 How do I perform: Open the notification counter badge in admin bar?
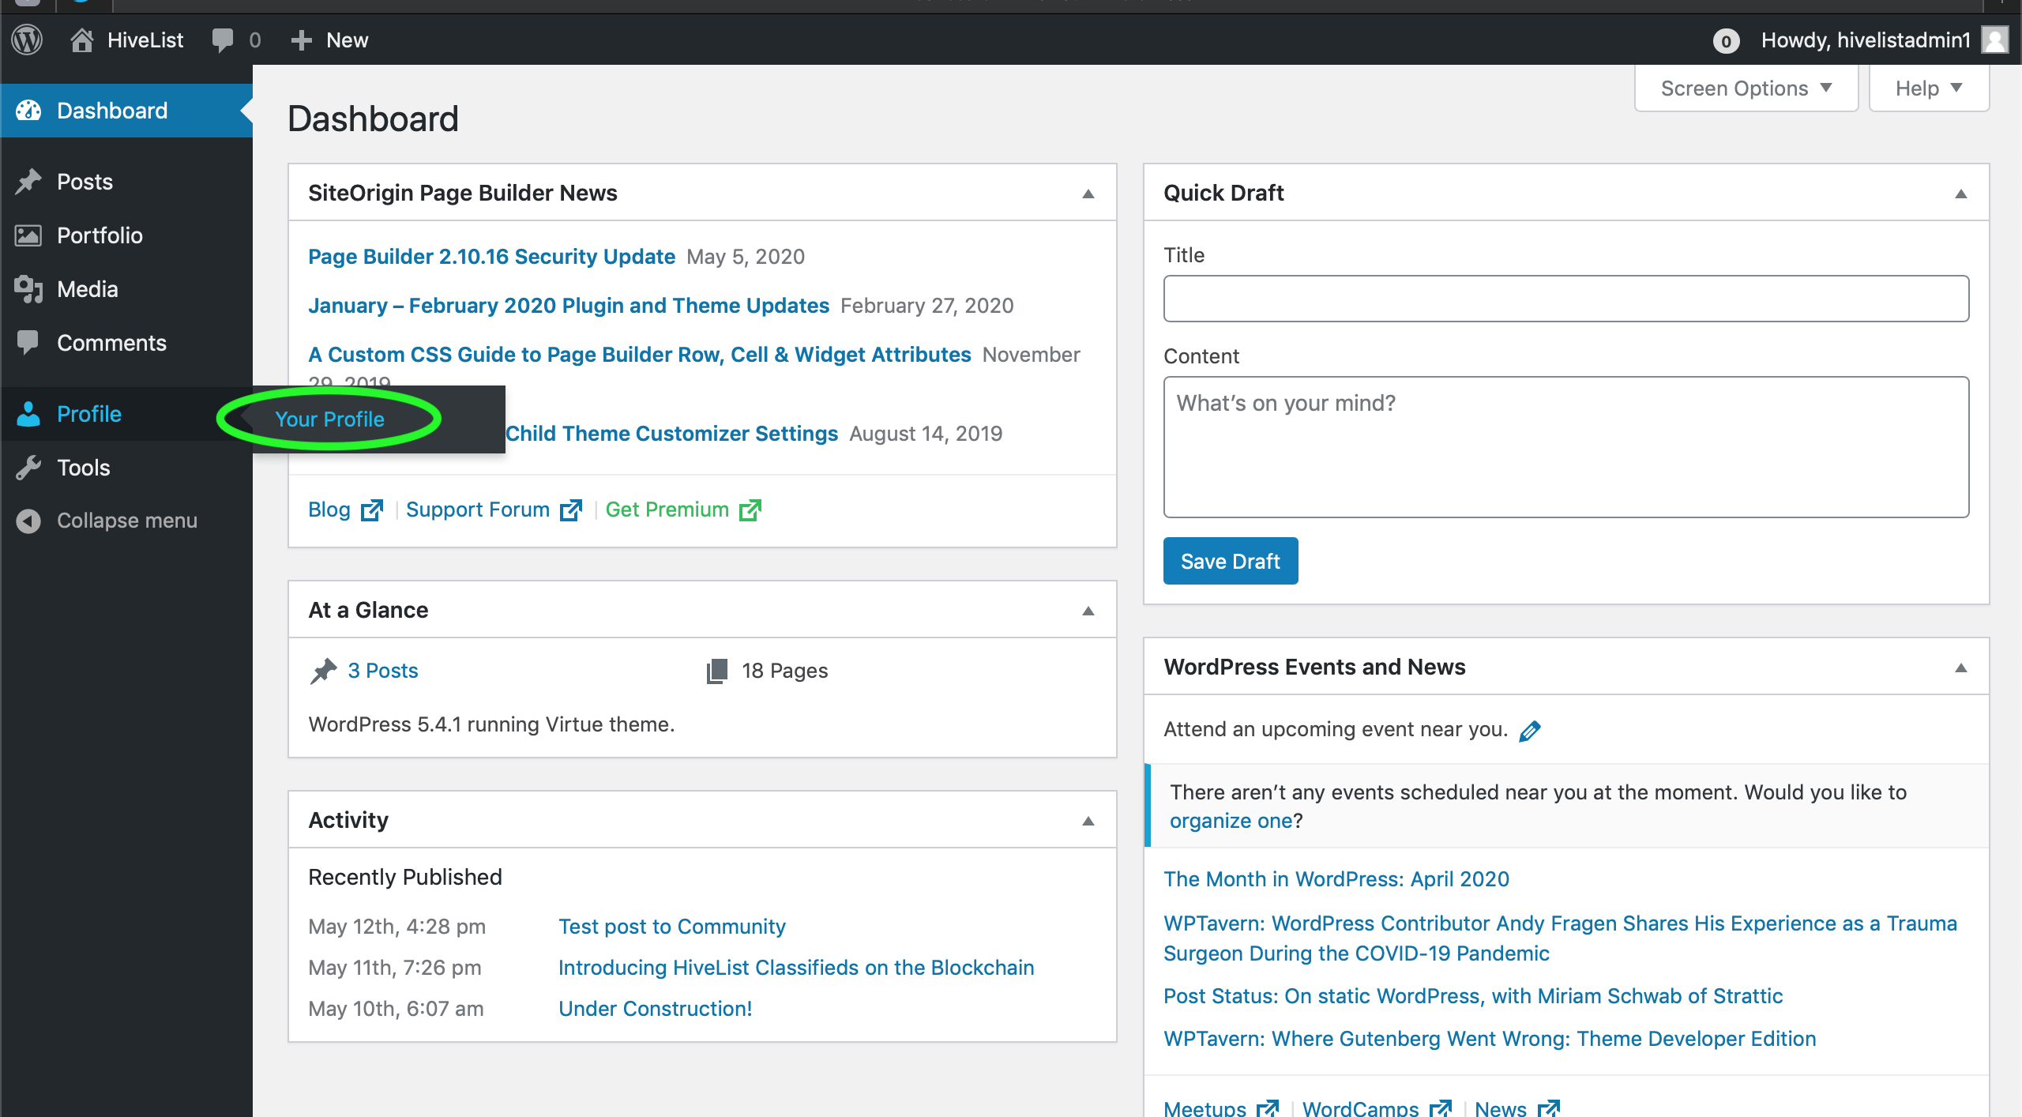tap(1726, 40)
